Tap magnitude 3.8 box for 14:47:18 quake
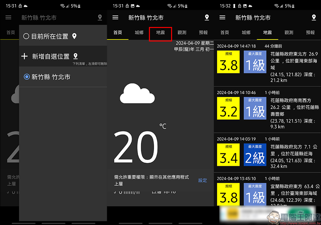This screenshot has width=321, height=225. (228, 62)
